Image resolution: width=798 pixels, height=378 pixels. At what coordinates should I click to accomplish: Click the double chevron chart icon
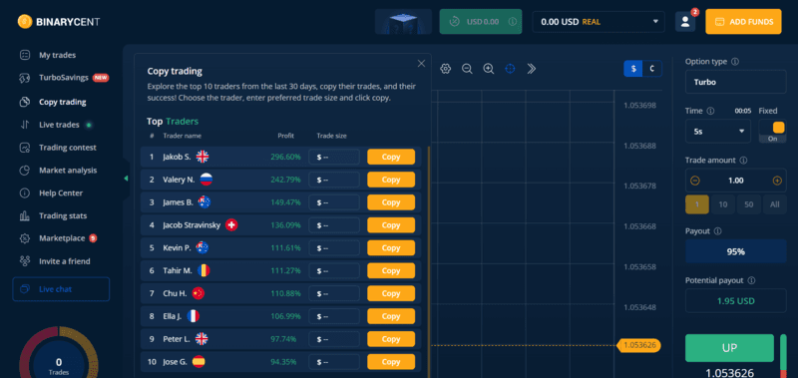[532, 69]
